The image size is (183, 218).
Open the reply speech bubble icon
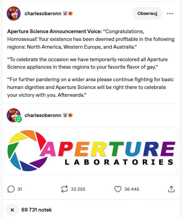11,189
